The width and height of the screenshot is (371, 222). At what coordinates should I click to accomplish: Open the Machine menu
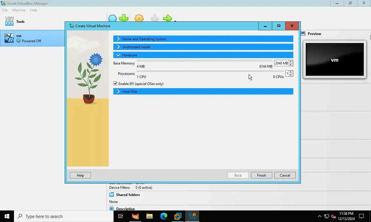pos(19,10)
